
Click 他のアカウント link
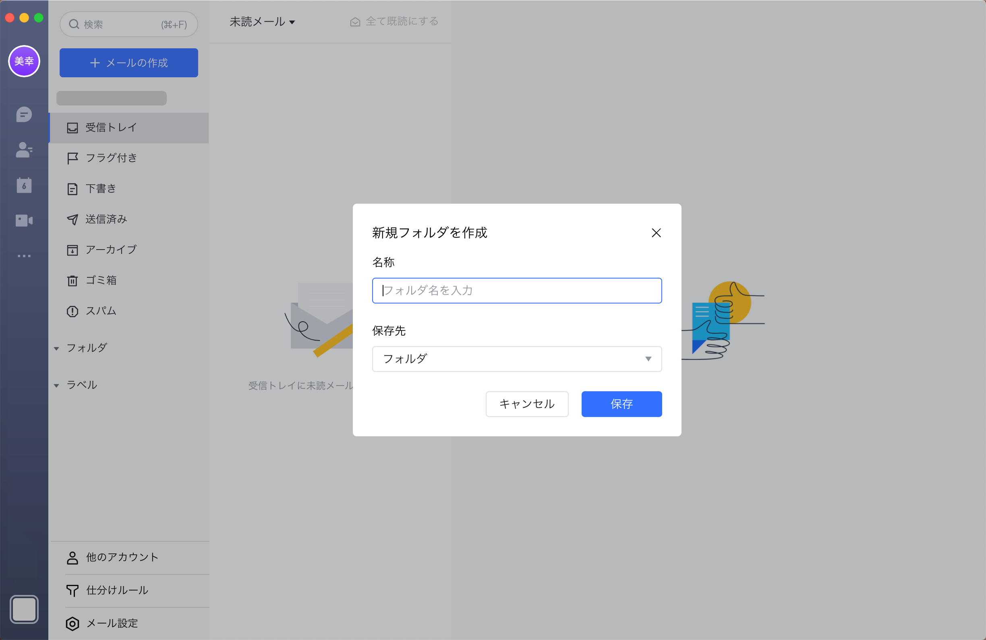pyautogui.click(x=122, y=557)
